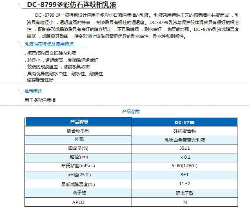249x210 pixels.
Task: Click the N value cell in APEO row
Action: point(185,202)
